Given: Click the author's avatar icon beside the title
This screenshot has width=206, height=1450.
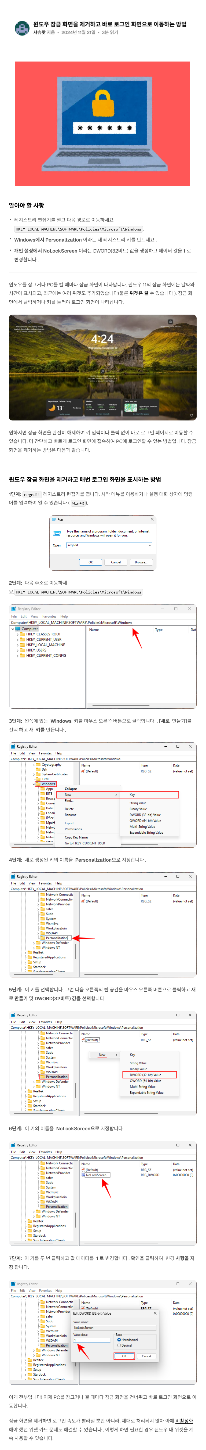Looking at the screenshot, I should pyautogui.click(x=21, y=28).
